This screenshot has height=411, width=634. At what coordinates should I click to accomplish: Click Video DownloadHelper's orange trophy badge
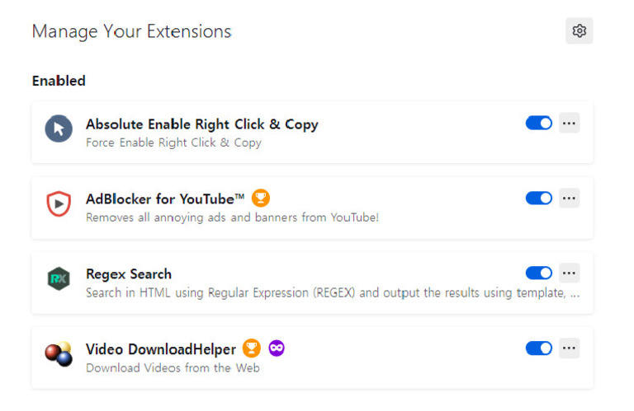click(252, 349)
